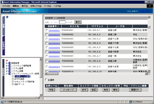Click the 表示 page display button
The width and height of the screenshot is (154, 104).
78,22
